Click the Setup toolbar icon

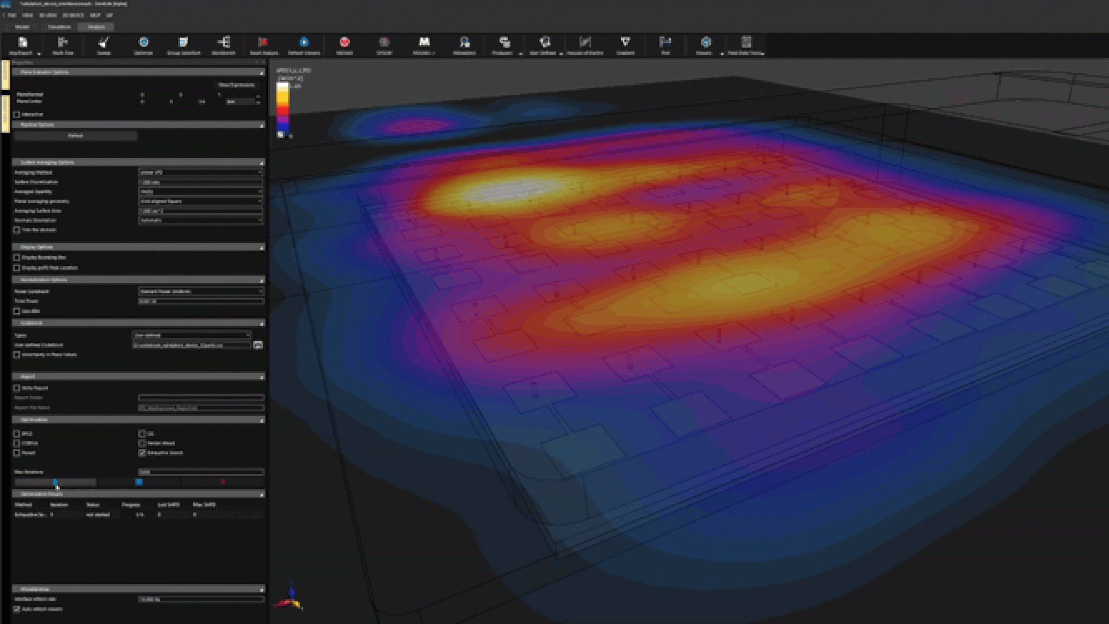pos(104,43)
